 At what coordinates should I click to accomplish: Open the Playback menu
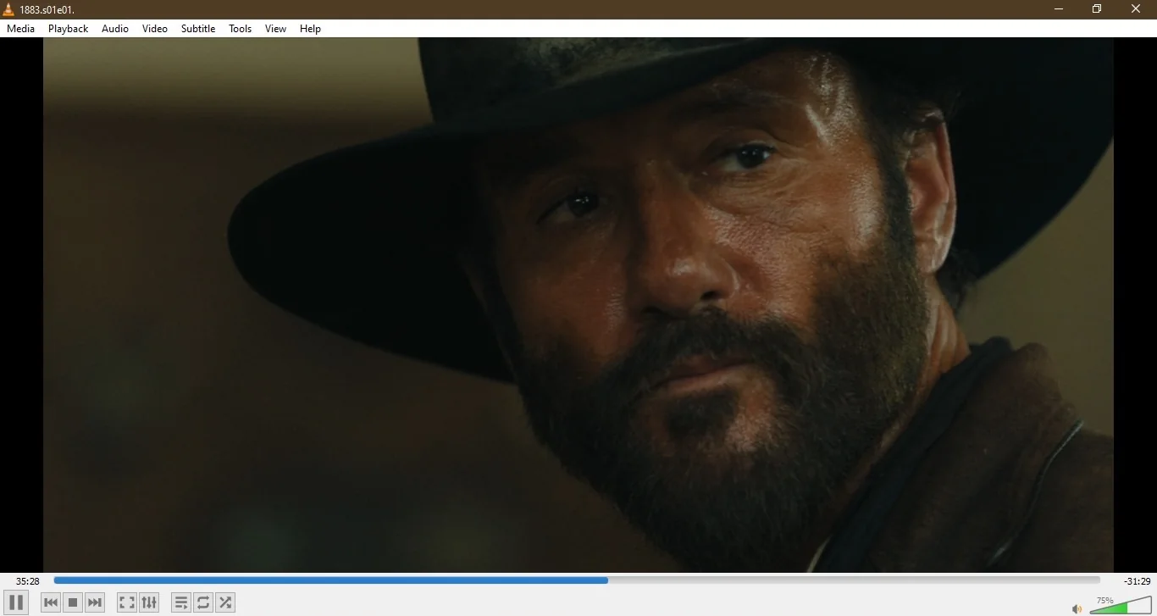point(69,29)
